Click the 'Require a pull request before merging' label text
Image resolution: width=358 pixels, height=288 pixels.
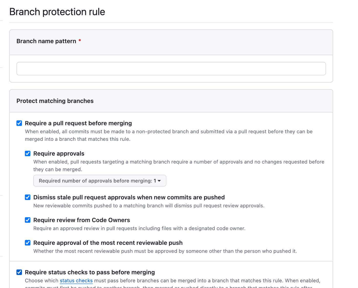78,123
